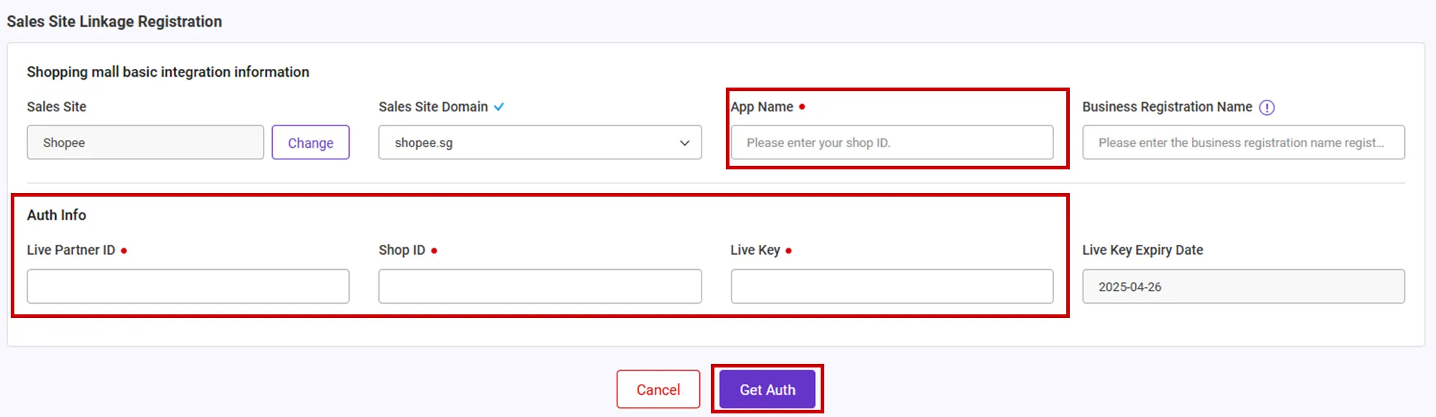Expand the chevron arrow on the shopee.sg selector
The height and width of the screenshot is (417, 1436).
pos(684,143)
